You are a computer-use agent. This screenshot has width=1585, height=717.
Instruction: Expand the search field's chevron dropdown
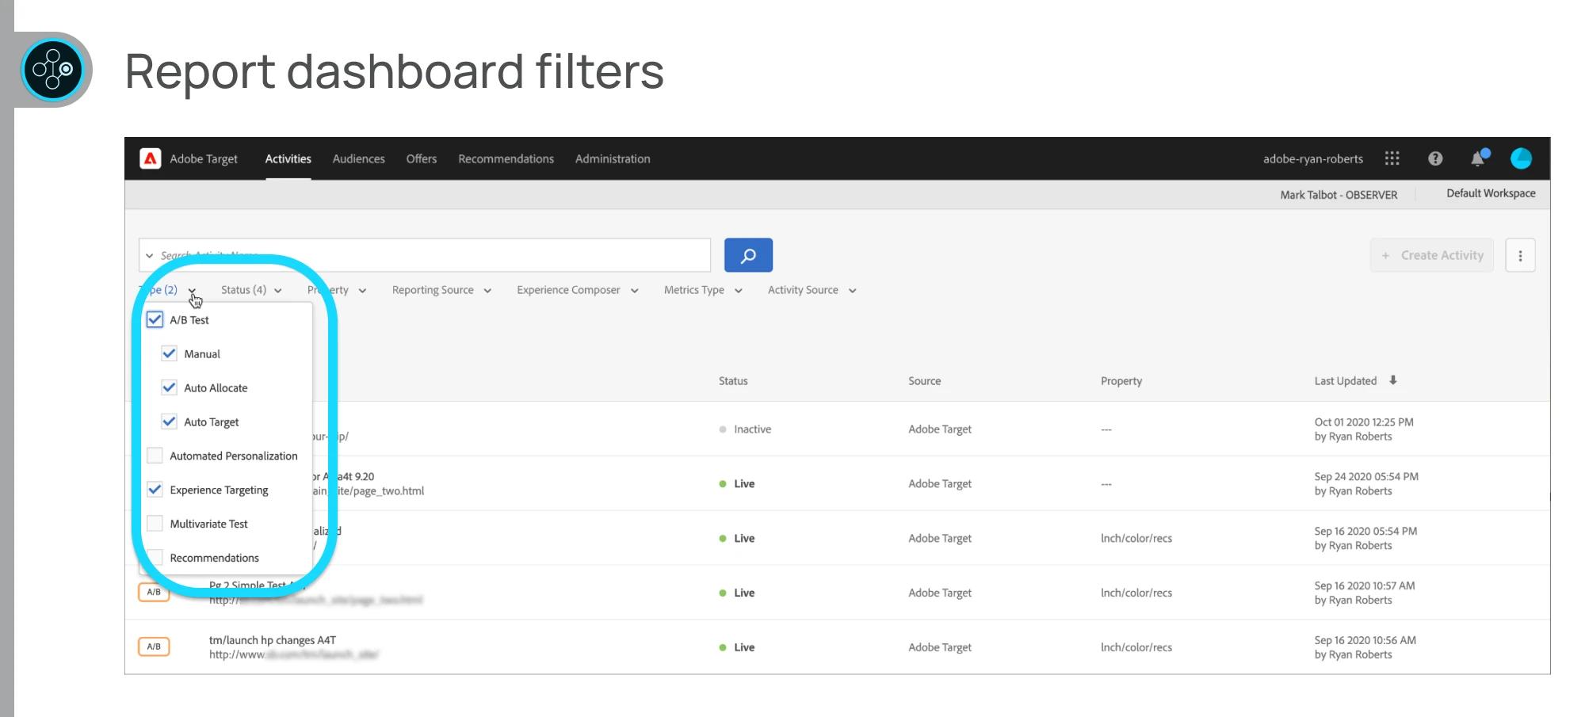coord(149,255)
